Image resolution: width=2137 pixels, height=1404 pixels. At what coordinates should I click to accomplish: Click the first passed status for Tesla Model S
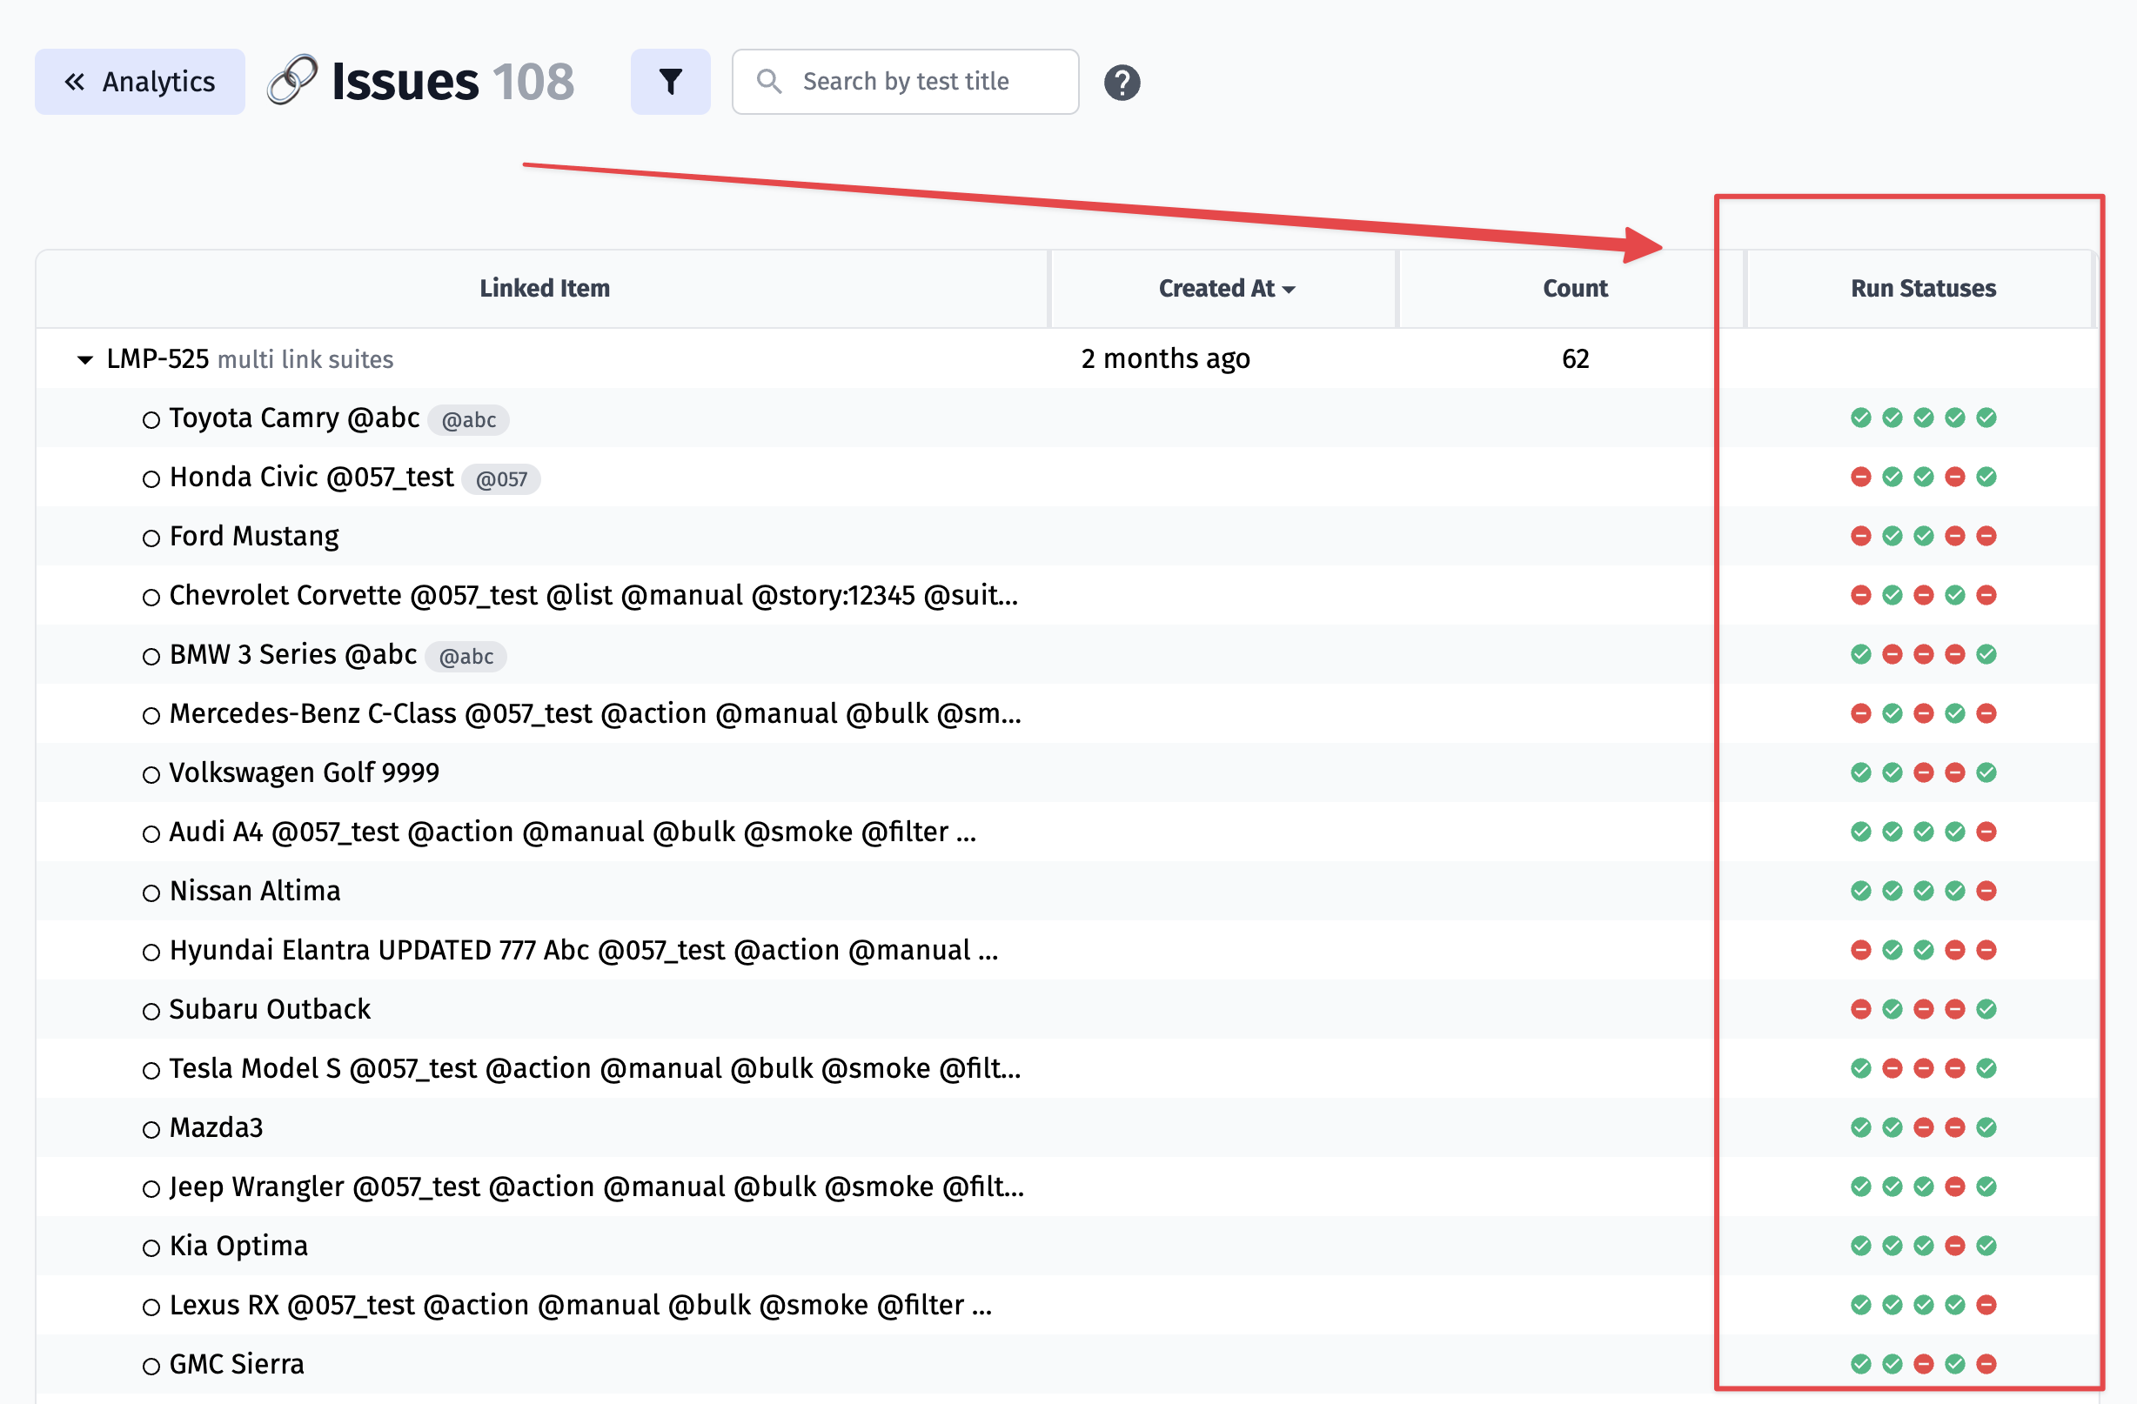tap(1860, 1068)
